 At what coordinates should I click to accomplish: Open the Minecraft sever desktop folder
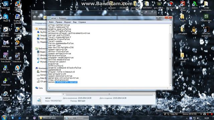[183, 58]
